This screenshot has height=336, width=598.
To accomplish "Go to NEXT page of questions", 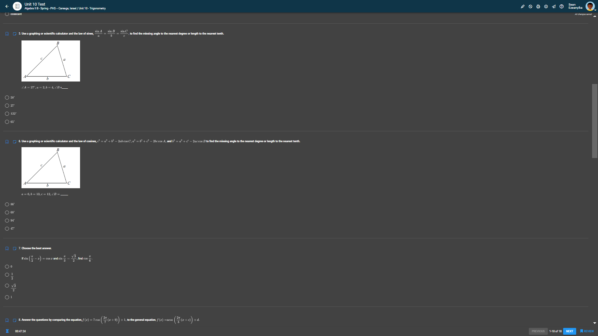I will (569, 331).
